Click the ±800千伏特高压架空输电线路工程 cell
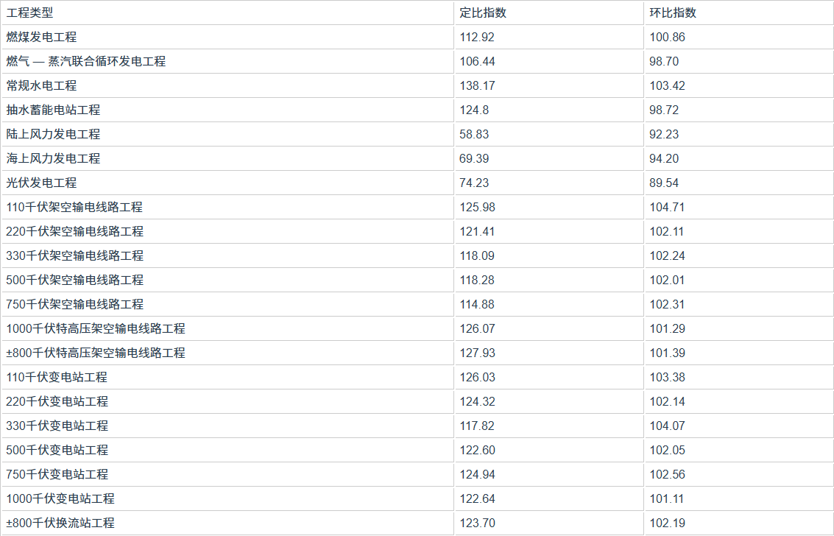834x536 pixels. pos(96,353)
